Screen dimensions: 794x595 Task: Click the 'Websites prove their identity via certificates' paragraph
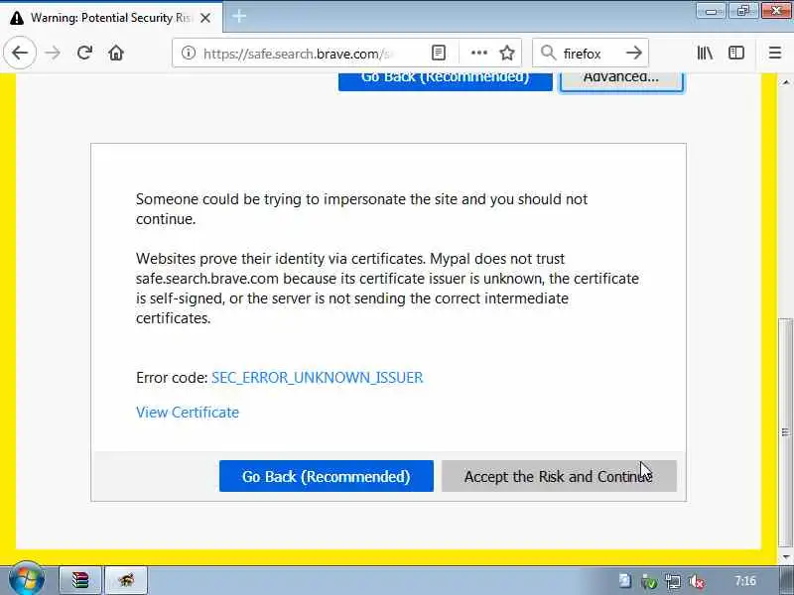click(387, 289)
